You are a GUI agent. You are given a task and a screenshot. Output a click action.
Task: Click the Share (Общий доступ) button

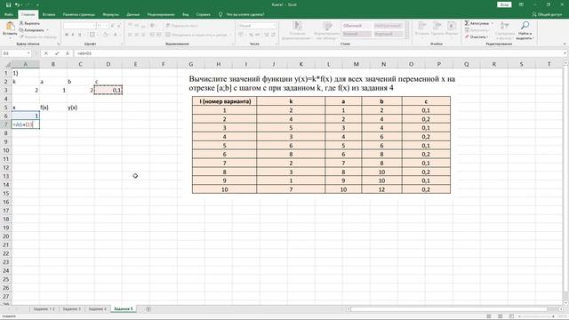click(x=547, y=14)
